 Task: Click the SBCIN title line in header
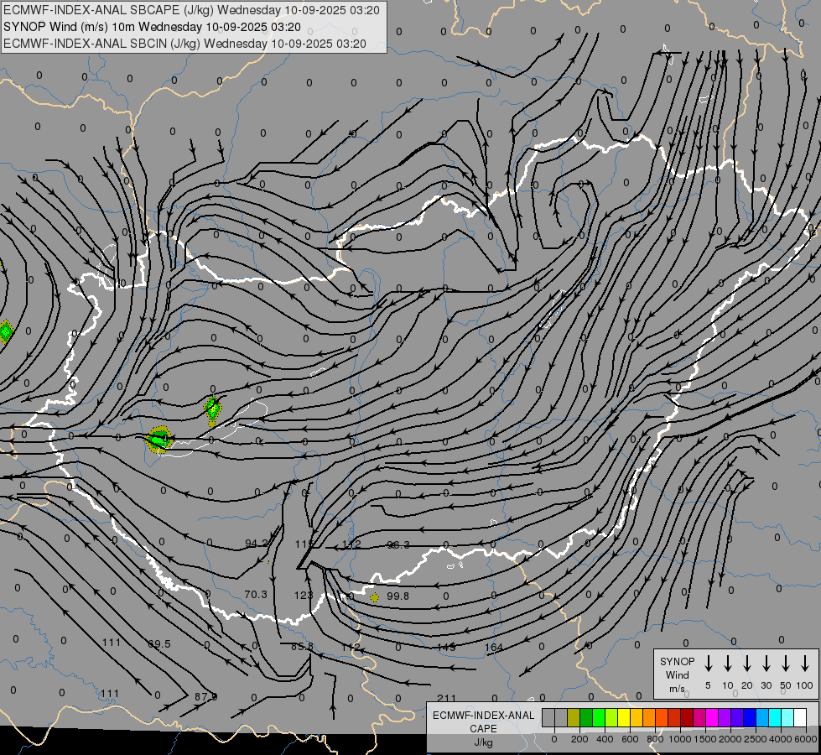coord(184,44)
